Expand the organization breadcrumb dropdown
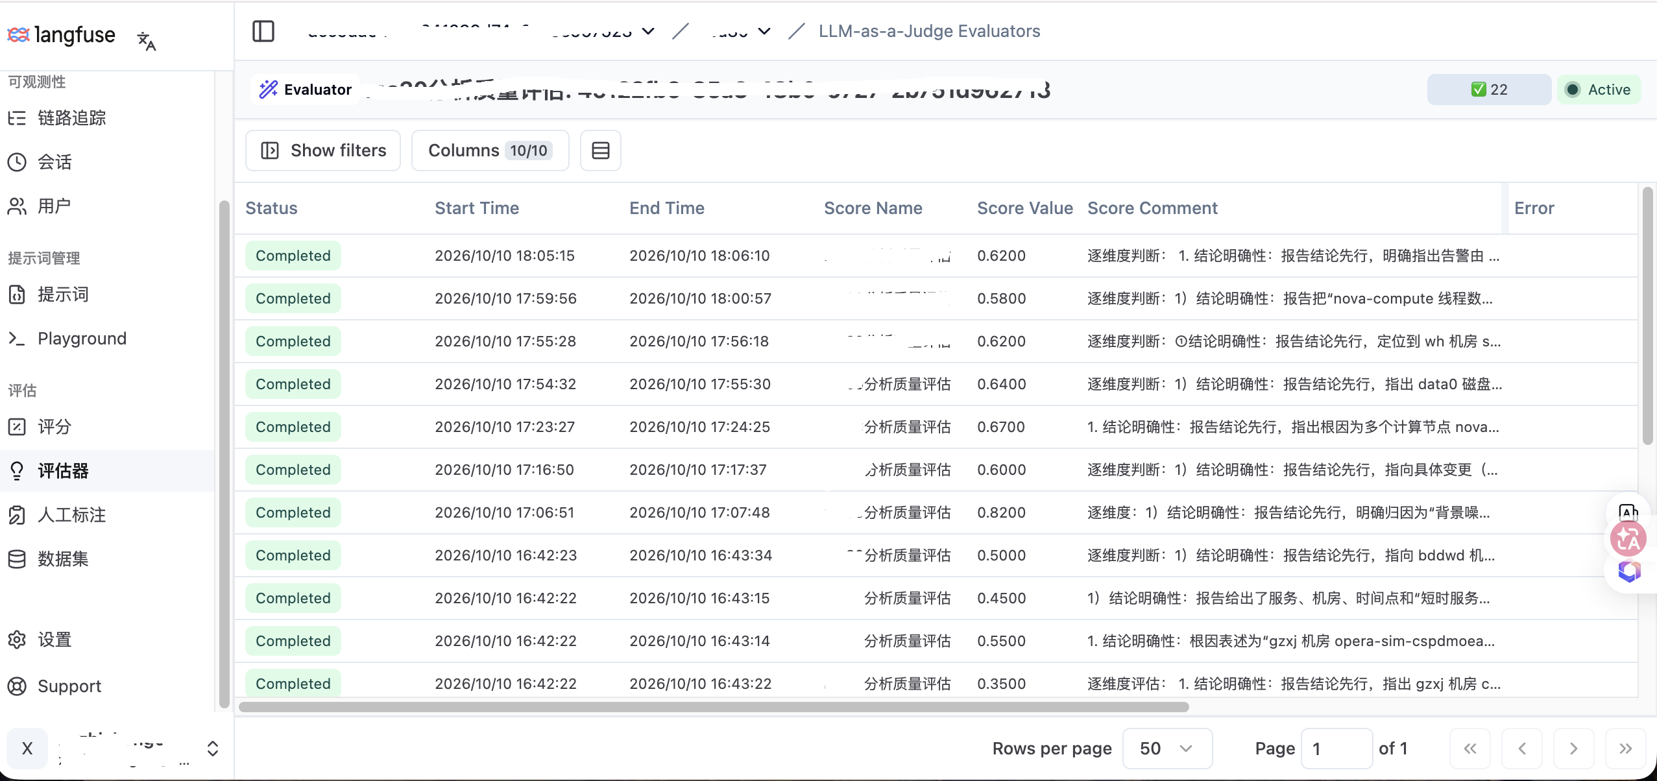 click(x=648, y=31)
